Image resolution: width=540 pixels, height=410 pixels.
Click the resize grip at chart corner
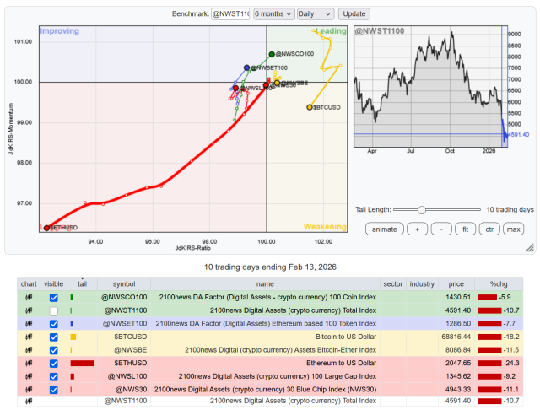[529, 247]
